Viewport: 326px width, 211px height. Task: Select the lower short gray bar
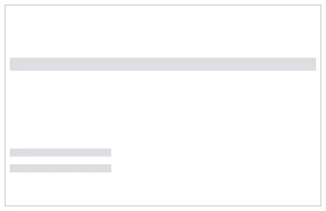tap(60, 168)
